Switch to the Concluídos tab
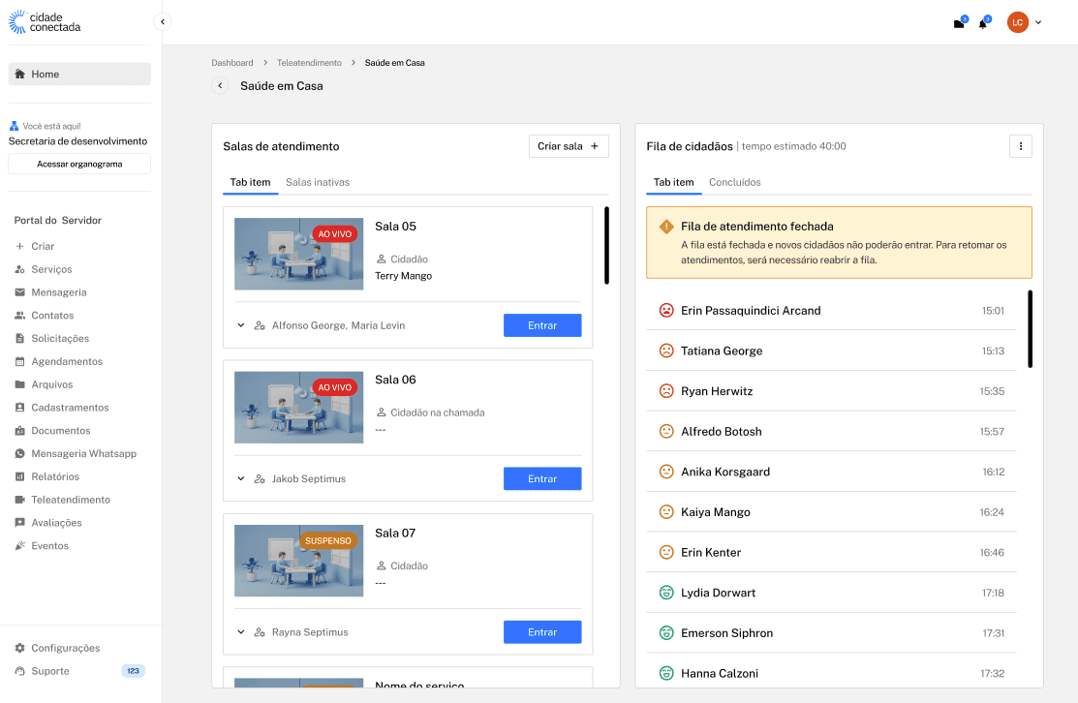This screenshot has height=703, width=1078. pyautogui.click(x=735, y=182)
